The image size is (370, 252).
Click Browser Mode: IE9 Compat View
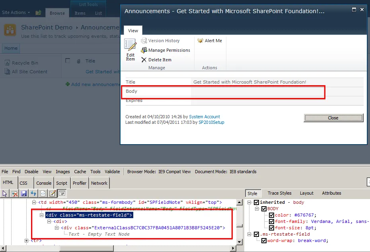coord(159,172)
